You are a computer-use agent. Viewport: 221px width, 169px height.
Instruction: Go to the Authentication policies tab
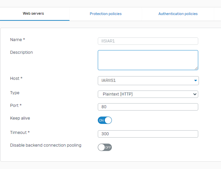tap(178, 14)
